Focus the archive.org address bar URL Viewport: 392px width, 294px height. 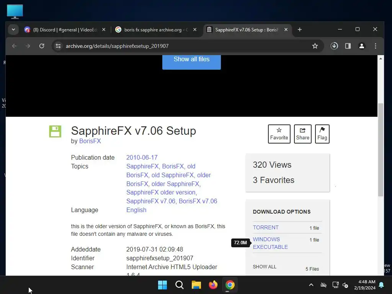click(117, 46)
